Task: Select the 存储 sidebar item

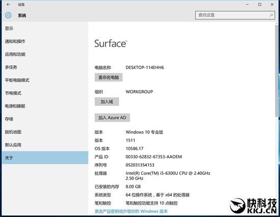Action: (45, 119)
